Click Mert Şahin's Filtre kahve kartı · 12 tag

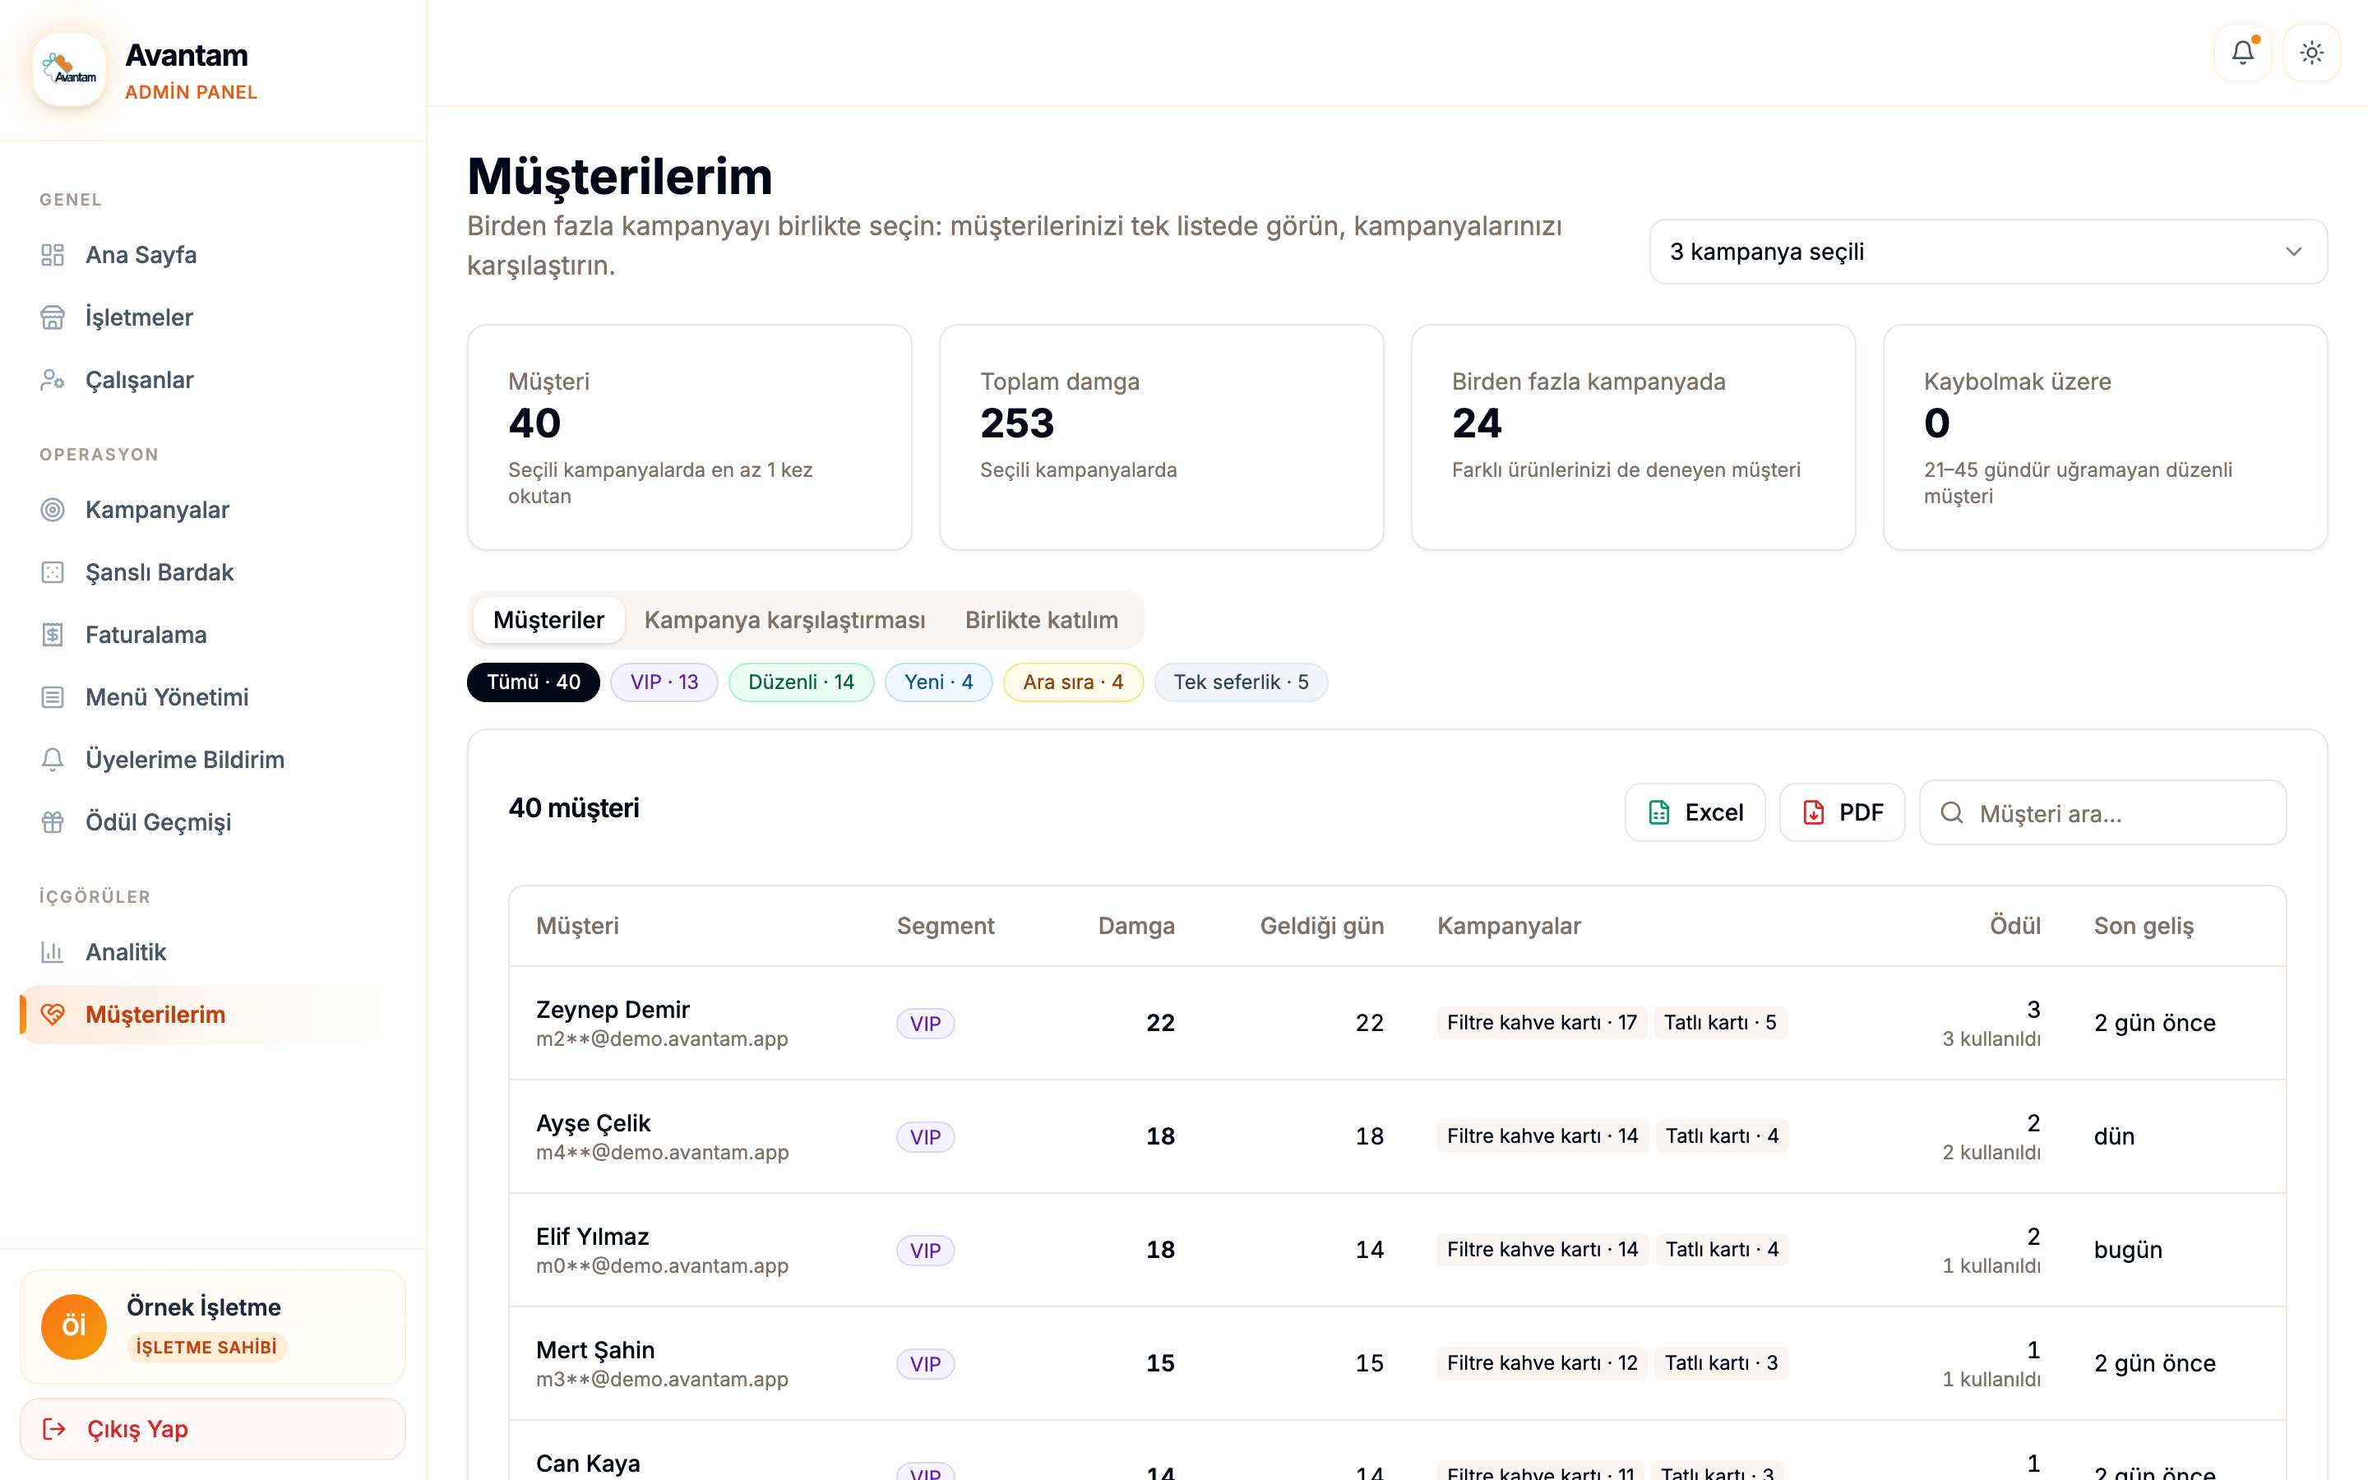point(1542,1363)
